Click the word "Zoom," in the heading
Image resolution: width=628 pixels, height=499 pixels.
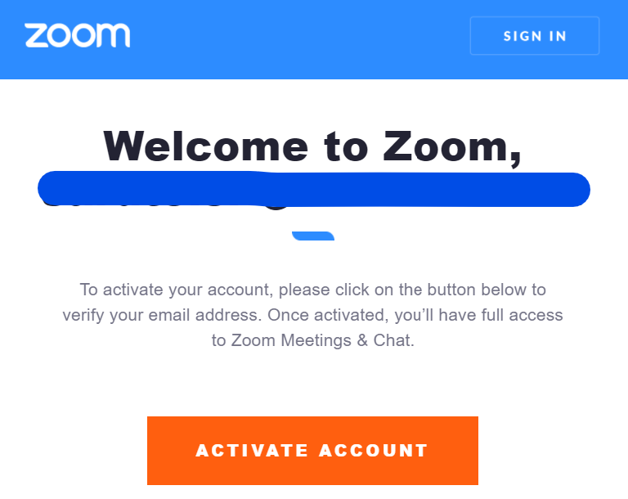(x=451, y=147)
